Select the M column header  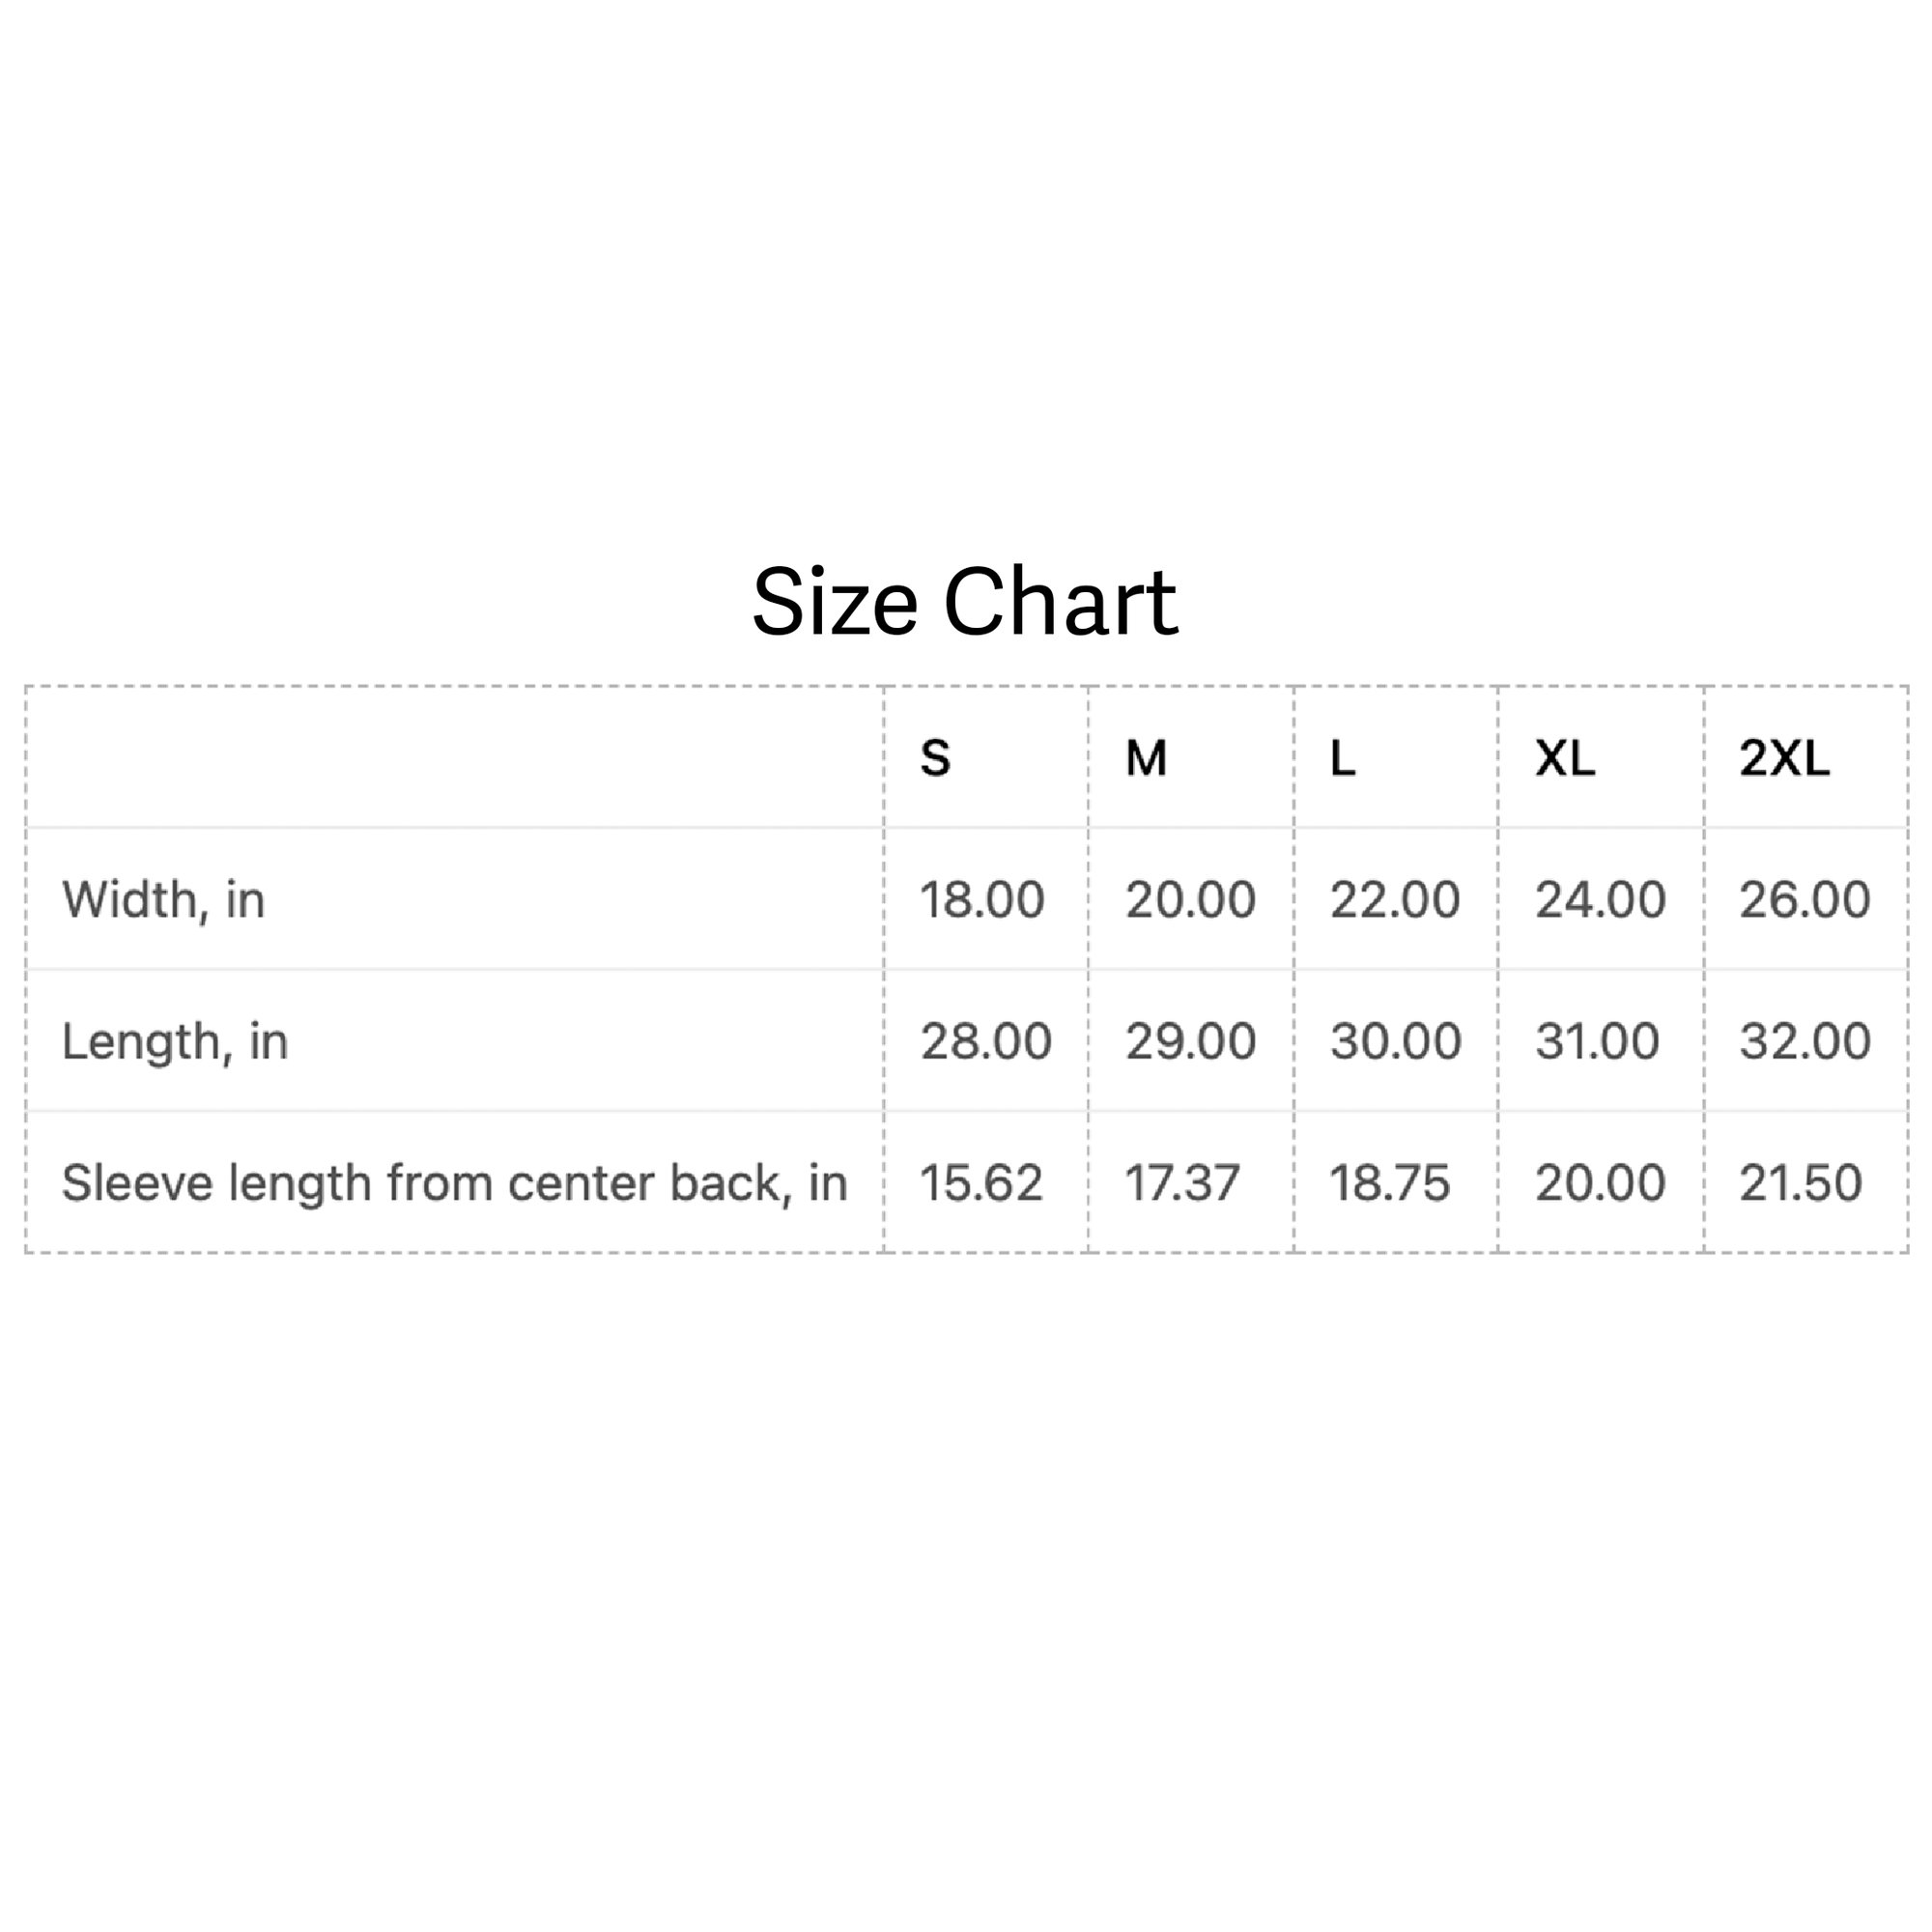point(1146,758)
